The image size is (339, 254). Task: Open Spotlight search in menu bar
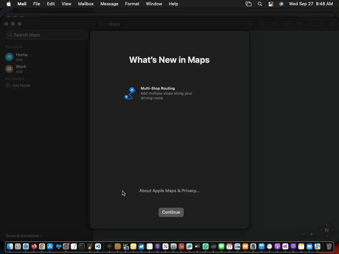[260, 4]
